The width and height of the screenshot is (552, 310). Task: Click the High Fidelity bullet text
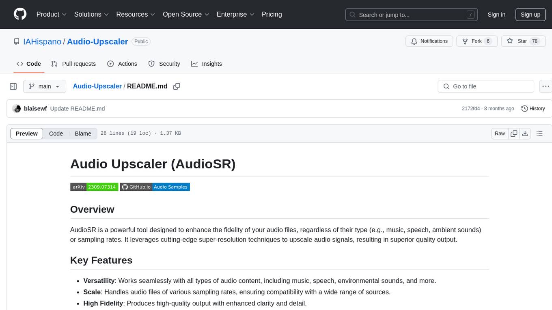(195, 304)
